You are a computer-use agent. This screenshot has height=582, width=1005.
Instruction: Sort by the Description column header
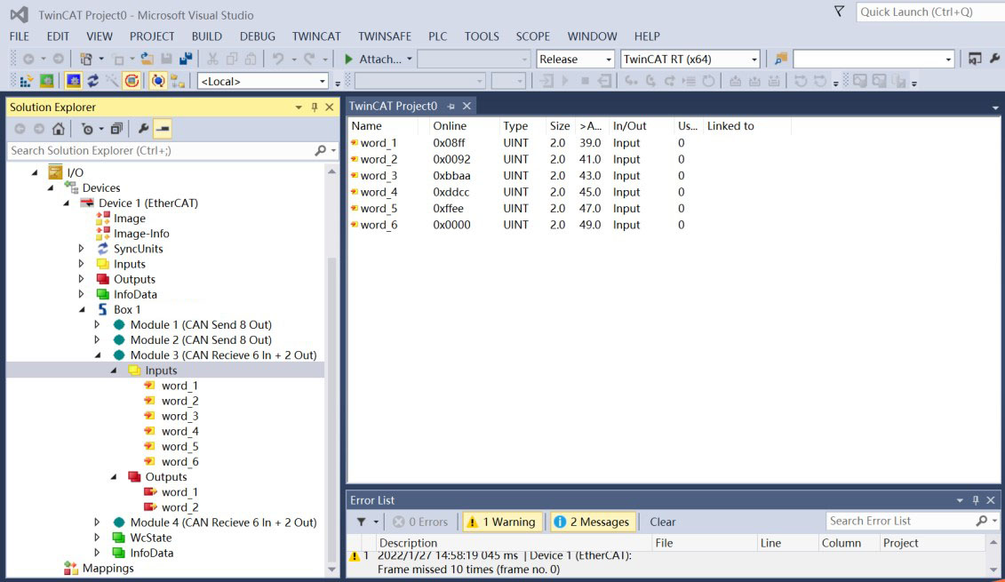(x=408, y=543)
